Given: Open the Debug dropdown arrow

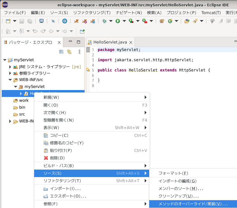Looking at the screenshot, I should (111, 21).
